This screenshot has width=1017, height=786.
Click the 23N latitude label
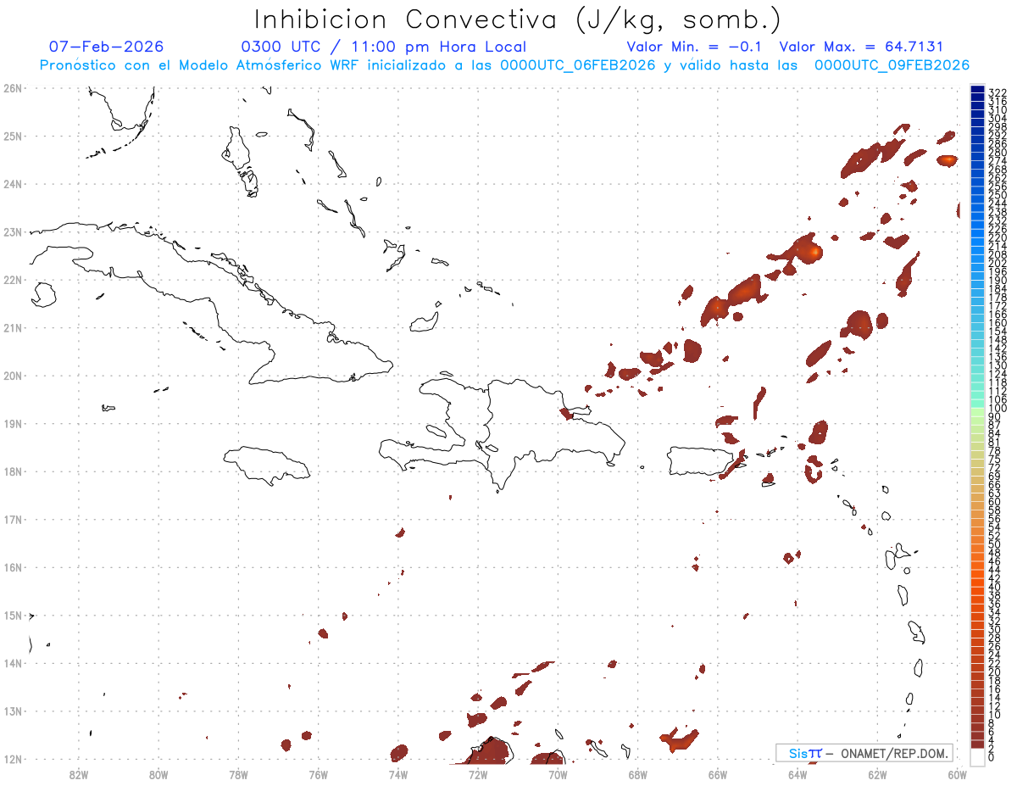click(12, 231)
